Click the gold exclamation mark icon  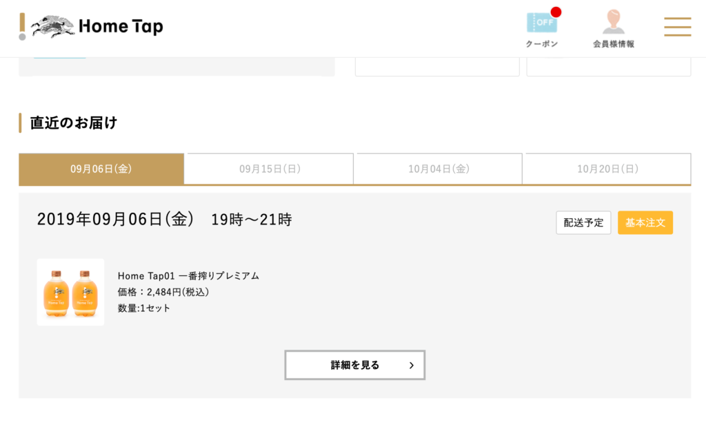tap(23, 26)
